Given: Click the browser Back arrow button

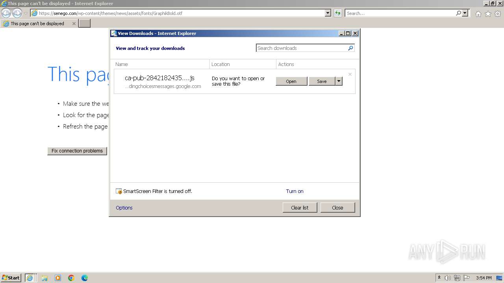Looking at the screenshot, I should click(x=6, y=13).
